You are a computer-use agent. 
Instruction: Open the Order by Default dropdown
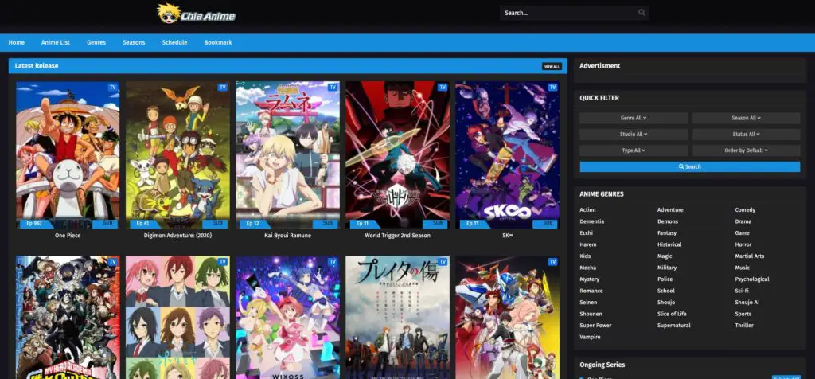(x=746, y=150)
